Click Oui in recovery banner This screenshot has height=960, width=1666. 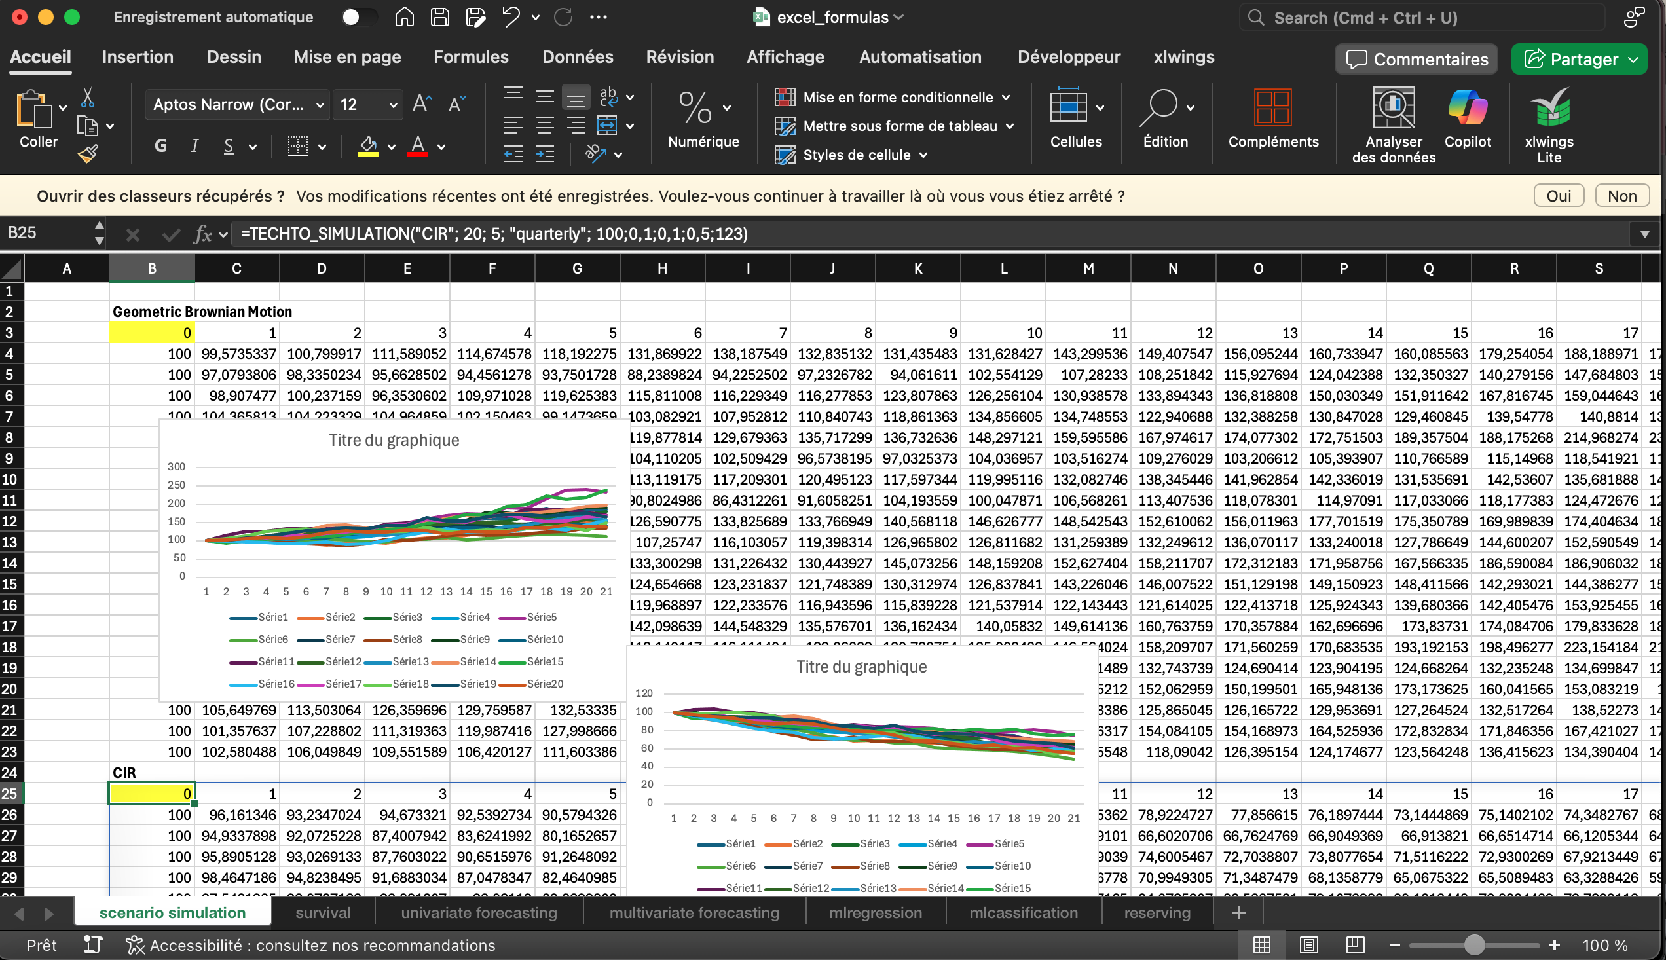point(1559,196)
